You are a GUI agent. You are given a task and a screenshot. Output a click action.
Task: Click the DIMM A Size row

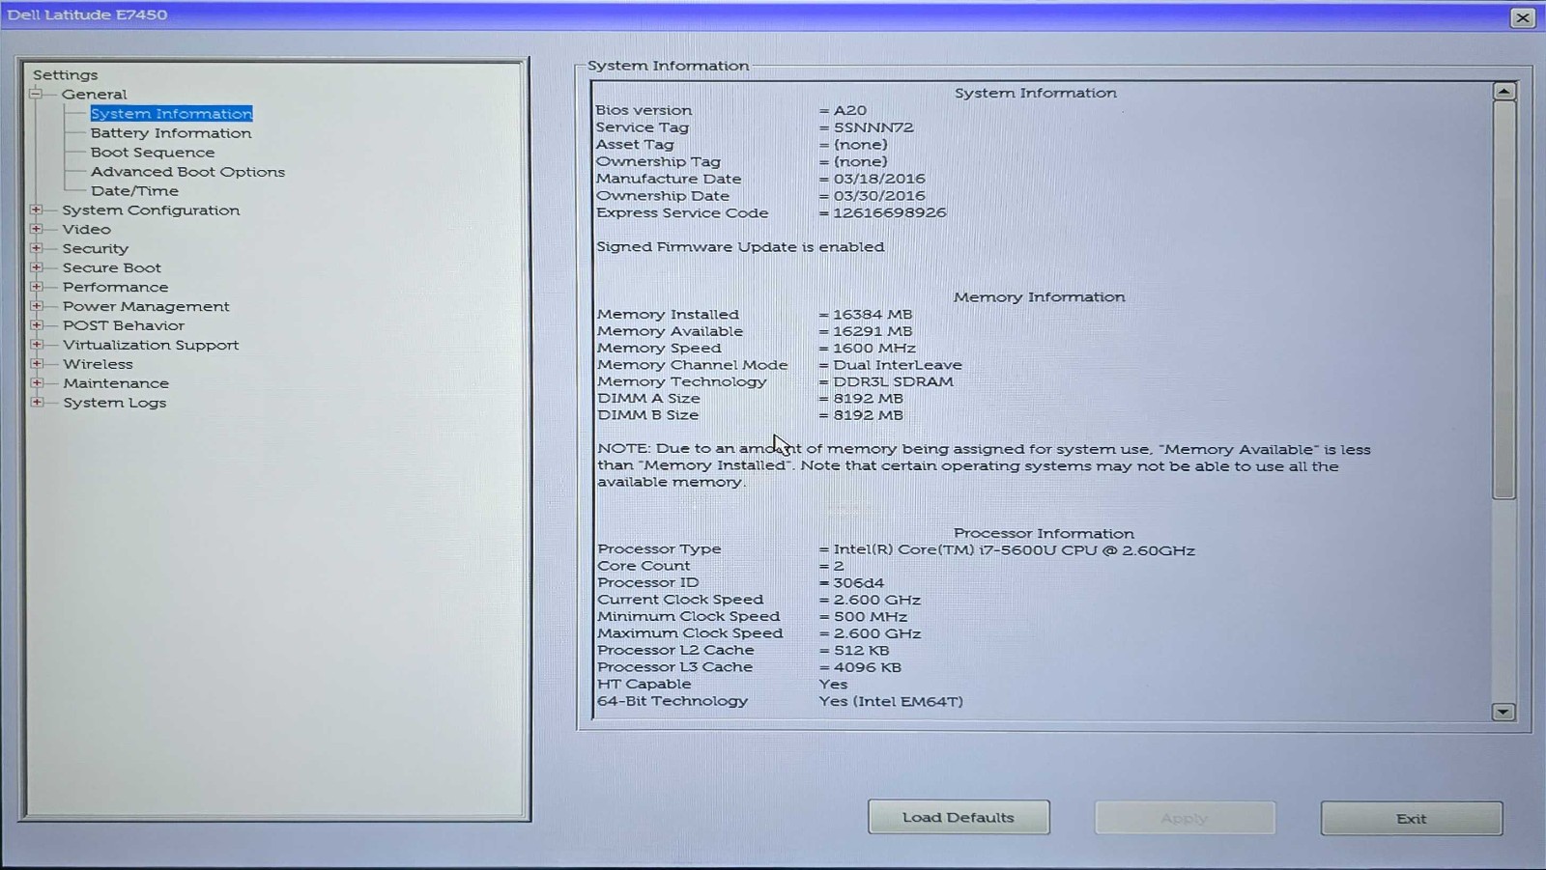750,399
